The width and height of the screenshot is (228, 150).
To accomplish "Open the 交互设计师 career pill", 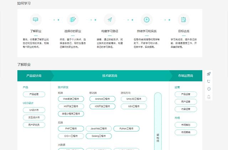I will tap(34, 117).
